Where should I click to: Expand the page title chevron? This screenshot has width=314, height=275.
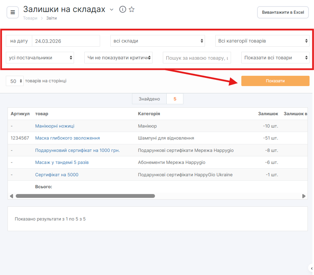(x=111, y=10)
